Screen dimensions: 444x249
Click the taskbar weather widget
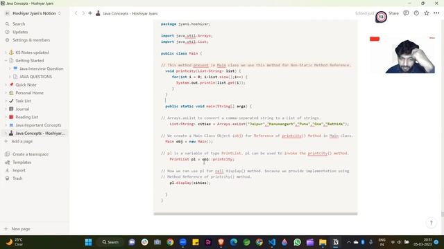tap(14, 242)
